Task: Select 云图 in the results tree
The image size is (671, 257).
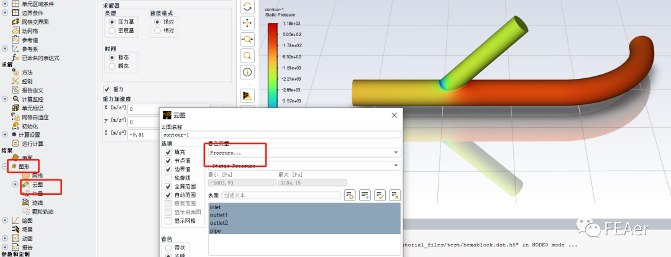Action: point(37,184)
